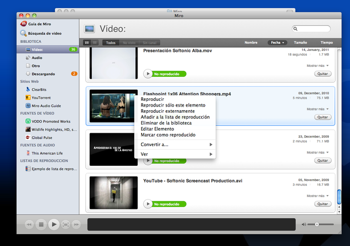
Task: Click the search field
Action: tap(311, 29)
